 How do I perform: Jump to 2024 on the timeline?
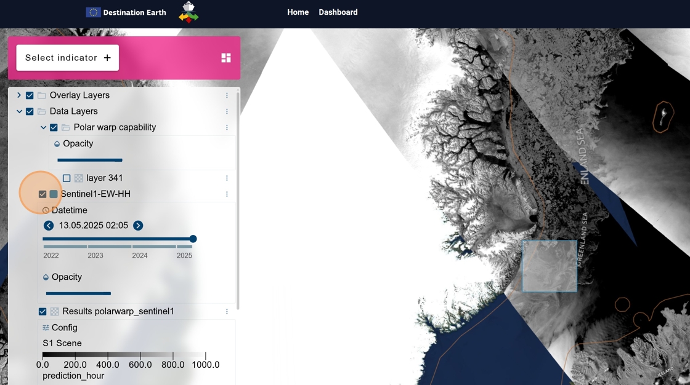[140, 255]
